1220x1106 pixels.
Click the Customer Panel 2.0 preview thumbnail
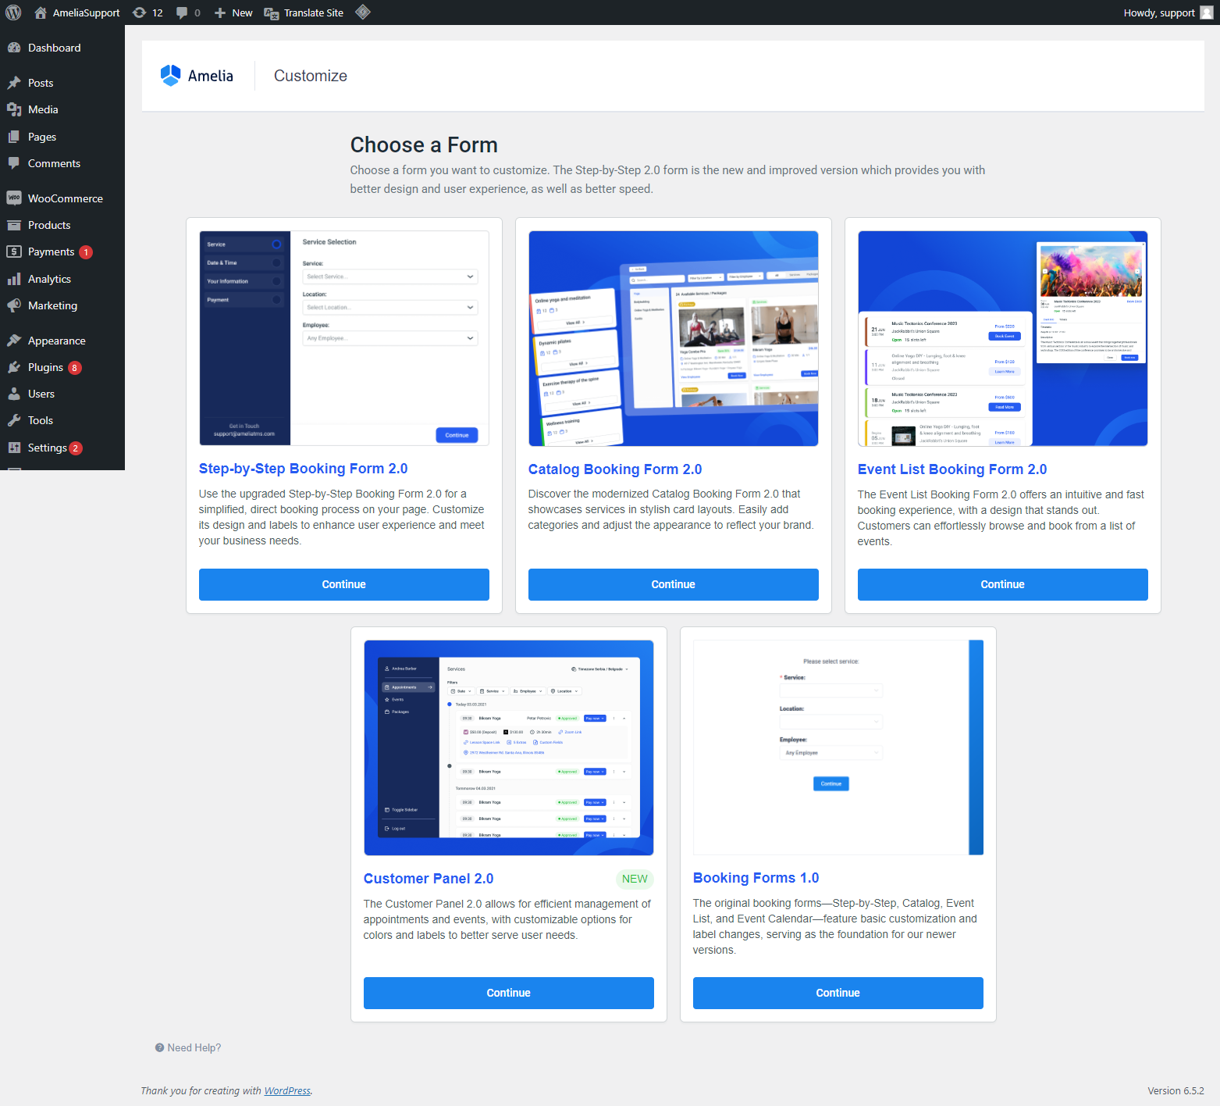(508, 747)
